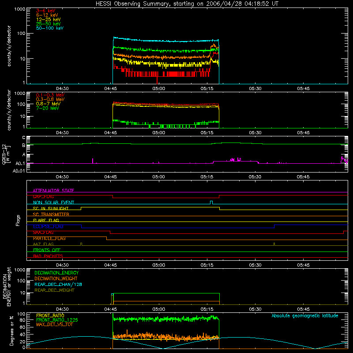This screenshot has height=353, width=353.
Task: Click the red 3-6 keV dip at 05:00
Action: coord(157,80)
